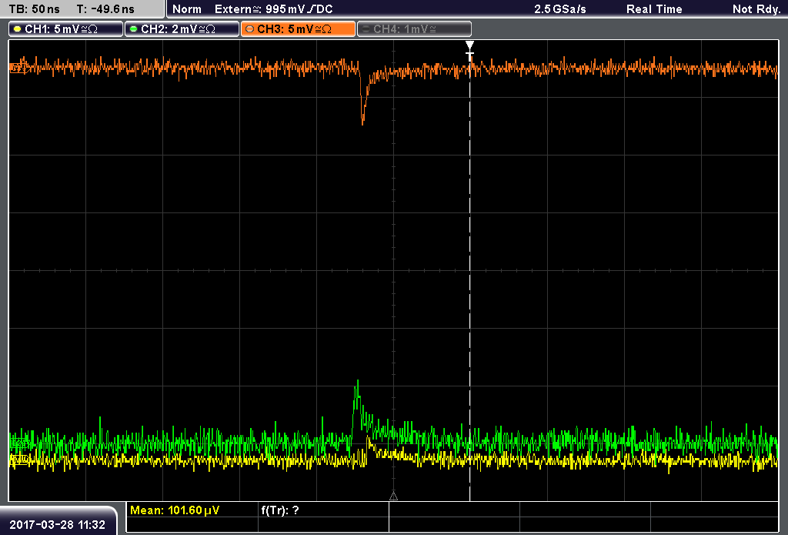Click the trigger position marker triangle at top

(469, 45)
